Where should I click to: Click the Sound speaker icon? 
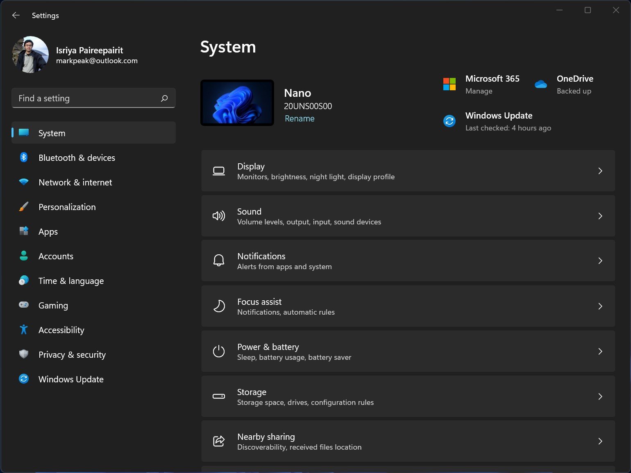coord(219,216)
